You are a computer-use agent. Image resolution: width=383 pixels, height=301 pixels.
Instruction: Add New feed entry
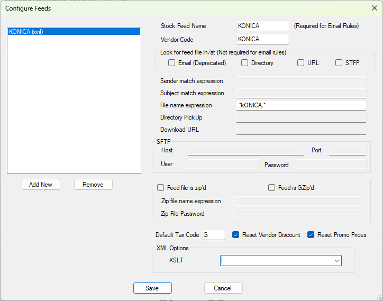pyautogui.click(x=41, y=185)
